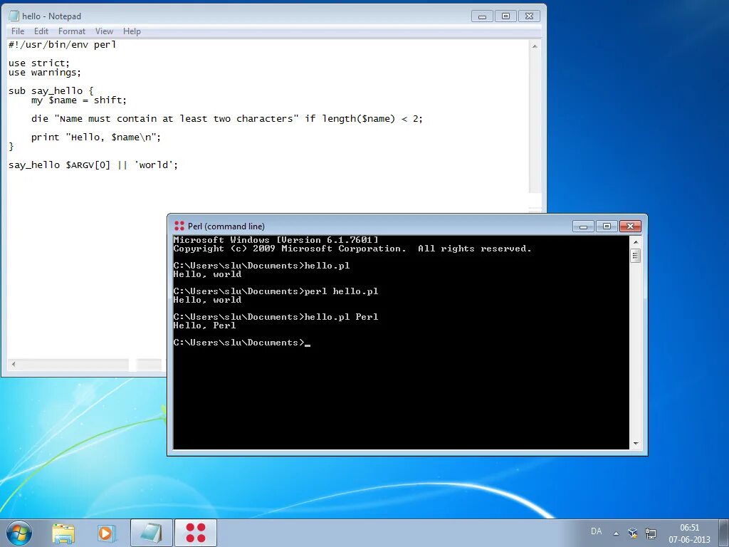Screen dimensions: 729x547
Task: Open Windows Explorer from the taskbar
Action: pyautogui.click(x=63, y=533)
